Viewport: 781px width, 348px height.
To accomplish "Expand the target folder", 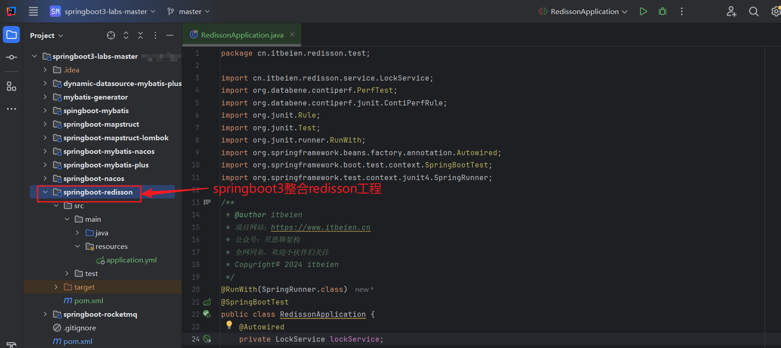I will (x=56, y=287).
